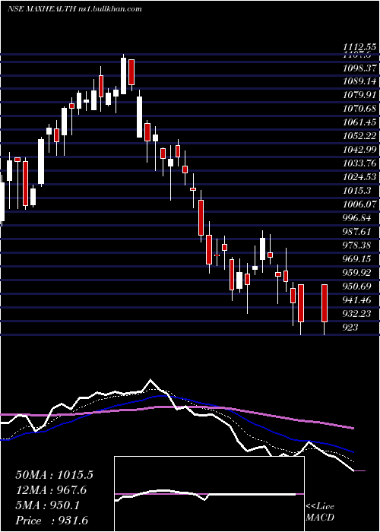This screenshot has height=532, width=380.
Task: Click the 12MA : 967.6 readout
Action: click(51, 490)
